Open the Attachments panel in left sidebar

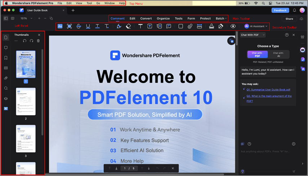click(6, 78)
